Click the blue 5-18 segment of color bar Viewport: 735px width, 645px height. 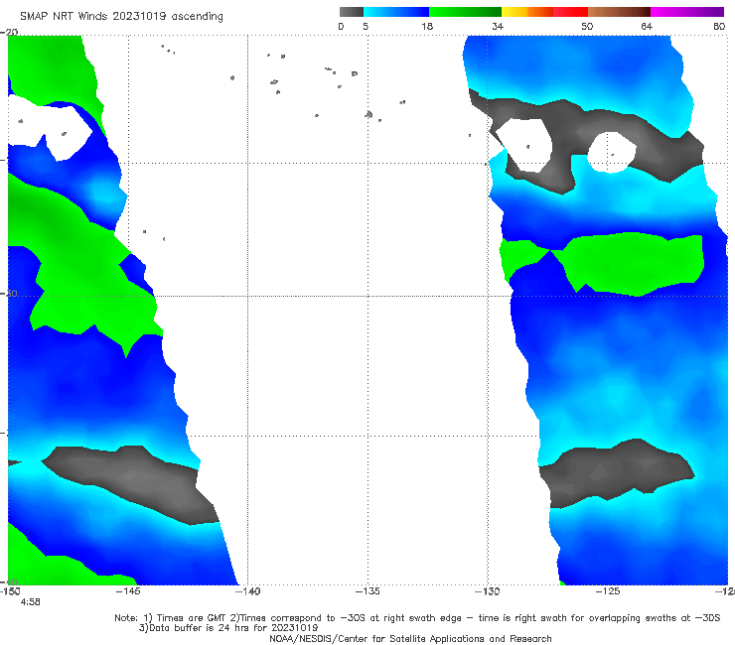[x=396, y=12]
